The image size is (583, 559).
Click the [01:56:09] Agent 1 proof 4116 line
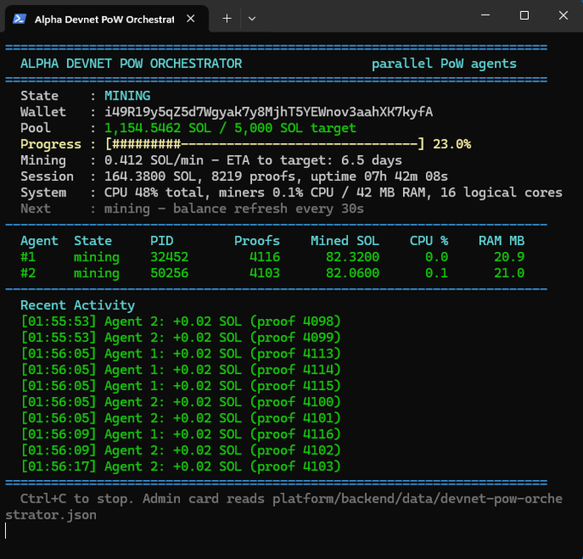click(181, 434)
